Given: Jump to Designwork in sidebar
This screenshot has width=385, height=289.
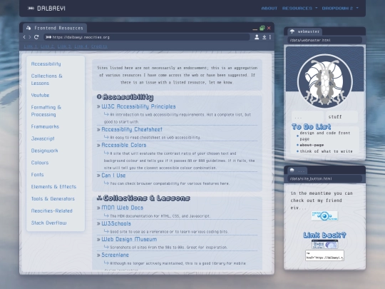Looking at the screenshot, I should point(44,151).
